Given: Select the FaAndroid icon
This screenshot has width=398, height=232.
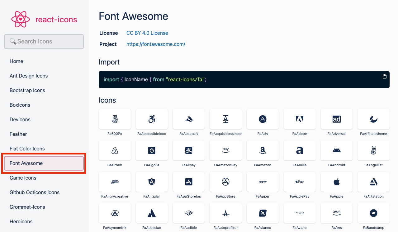Looking at the screenshot, I should click(x=337, y=150).
